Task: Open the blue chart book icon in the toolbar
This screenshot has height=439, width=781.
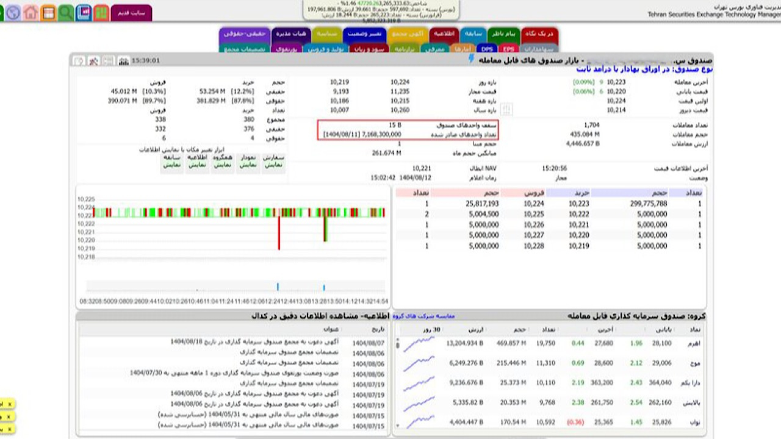Action: pos(82,12)
